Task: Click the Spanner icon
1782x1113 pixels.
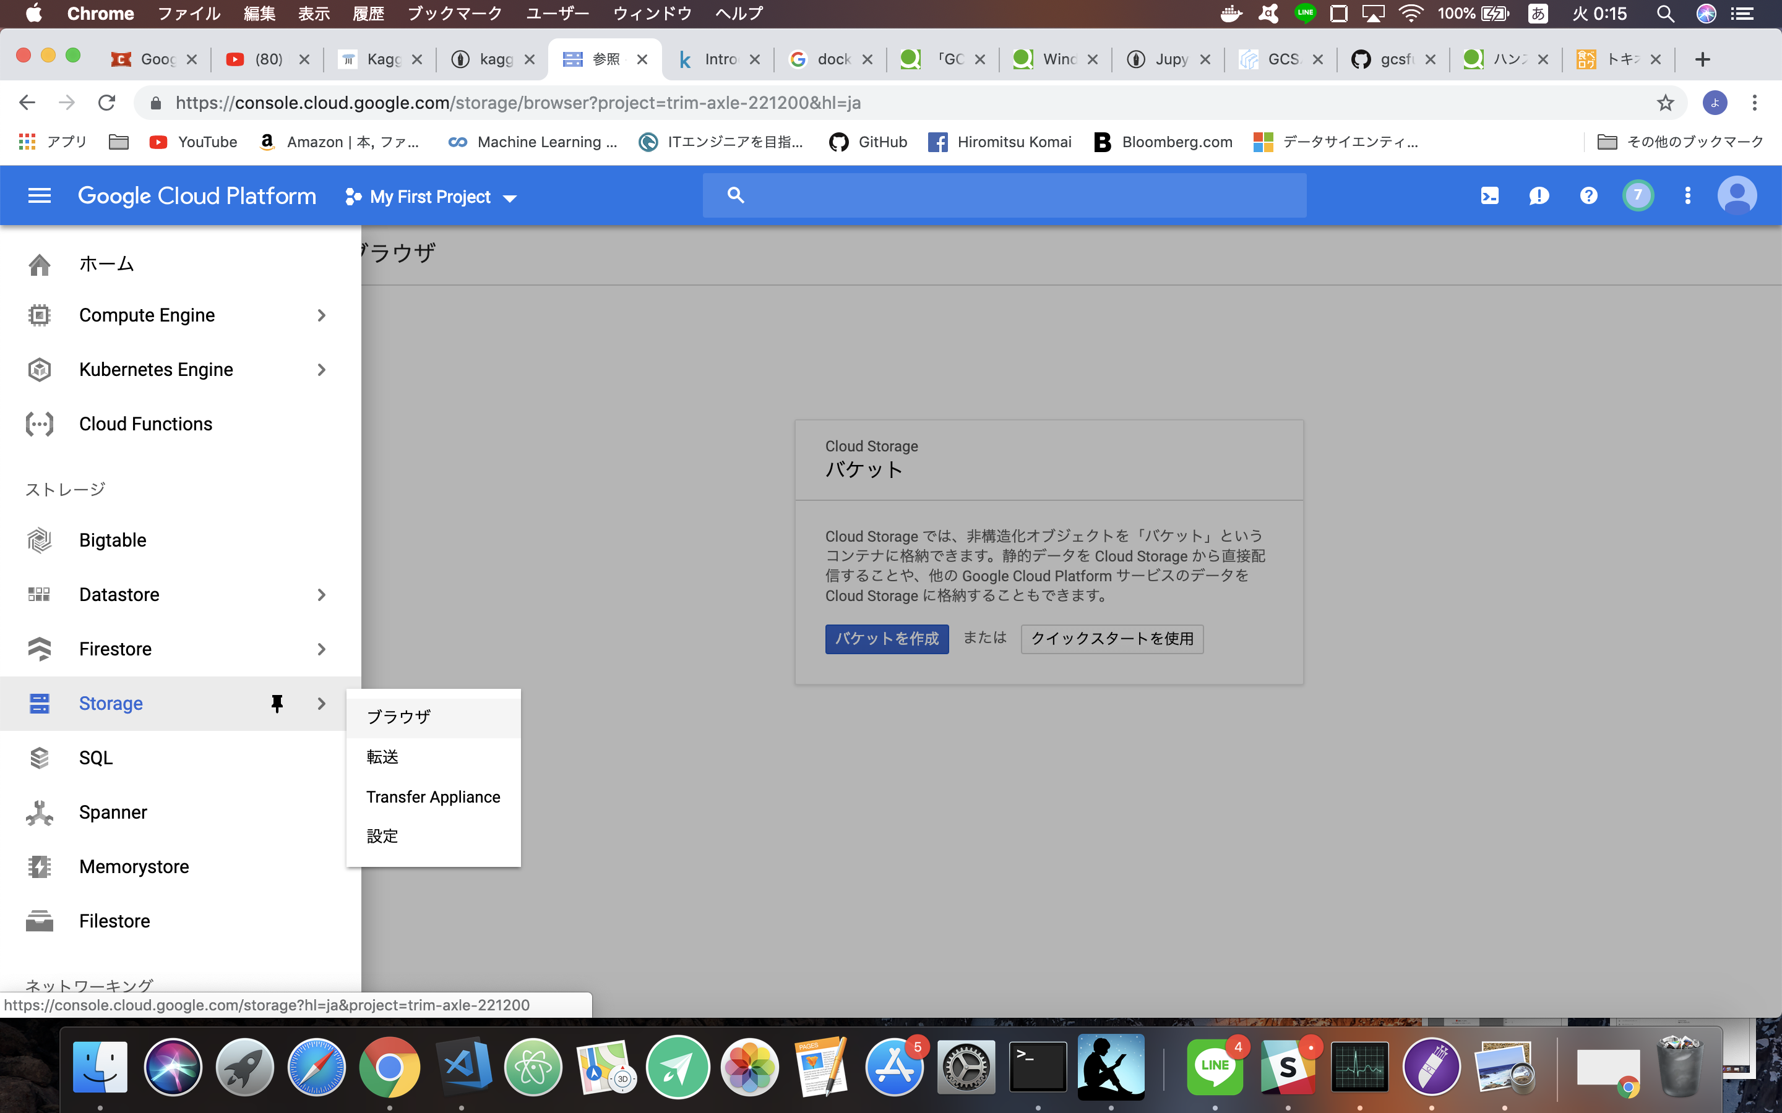Action: click(x=39, y=812)
